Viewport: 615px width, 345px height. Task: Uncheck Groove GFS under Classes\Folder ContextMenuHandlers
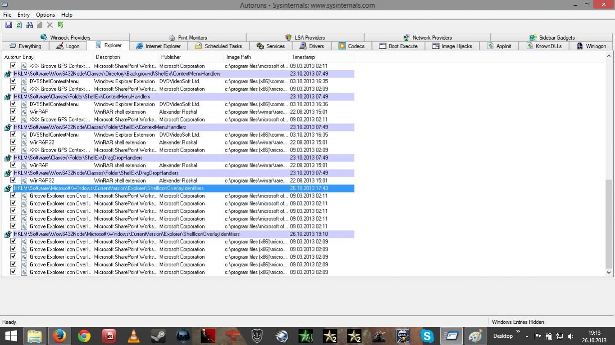pos(14,119)
